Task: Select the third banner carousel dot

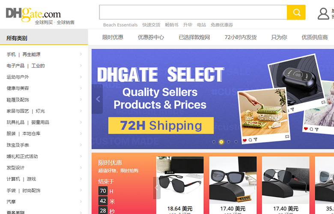Action: pyautogui.click(x=229, y=142)
